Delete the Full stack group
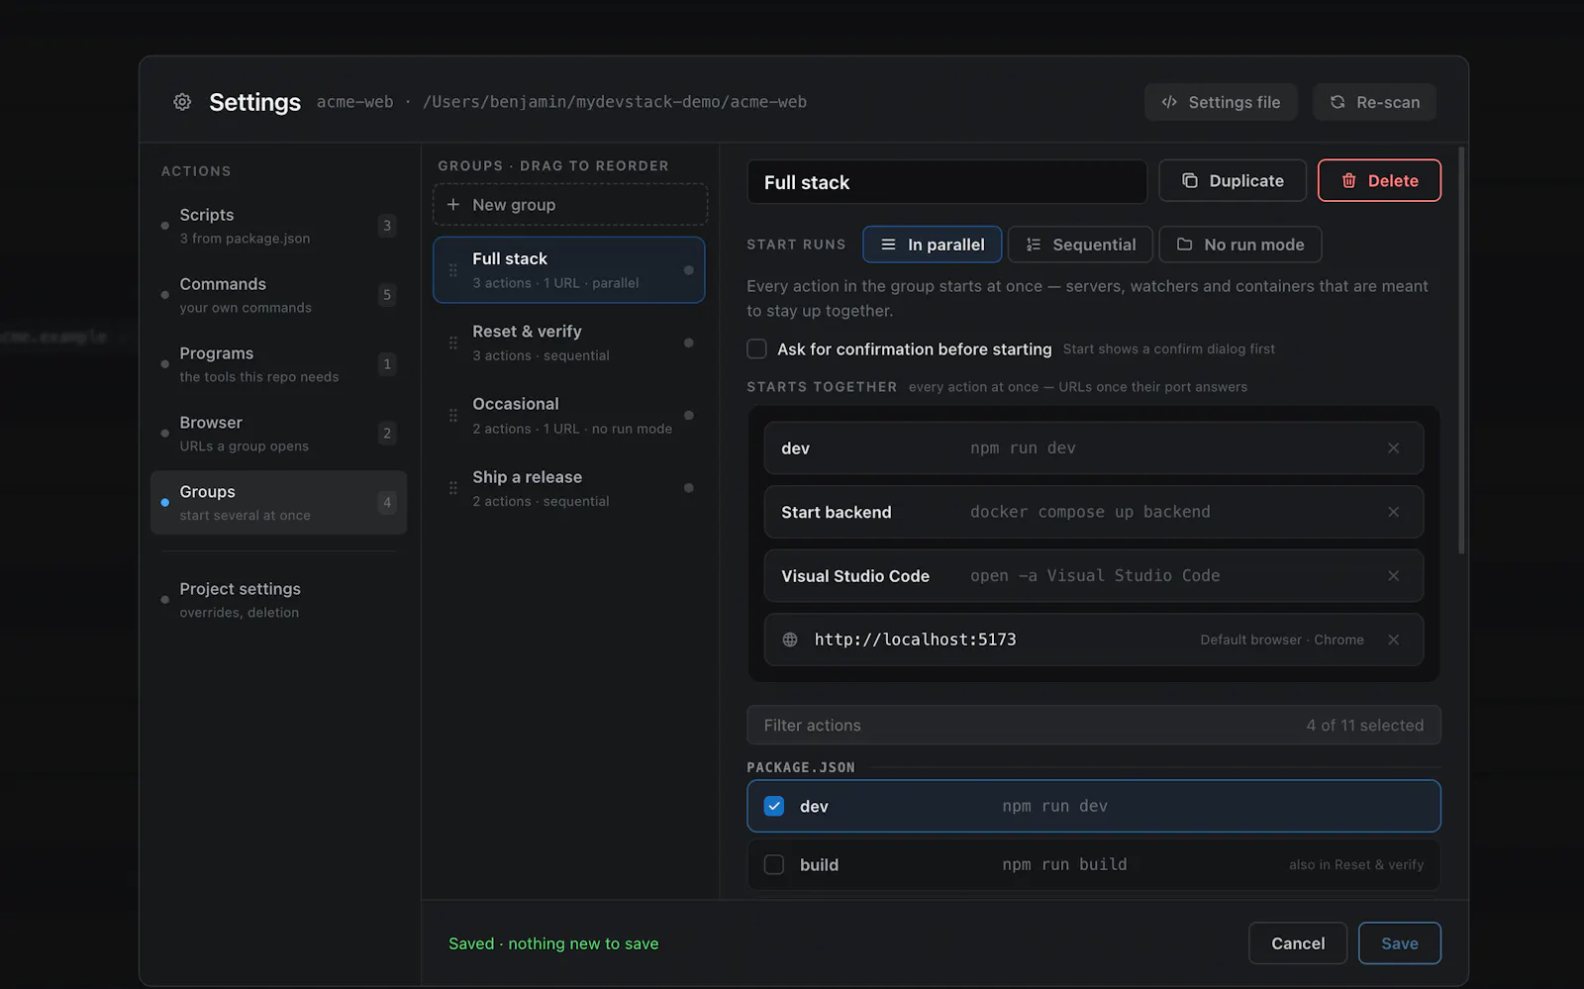 (1379, 181)
